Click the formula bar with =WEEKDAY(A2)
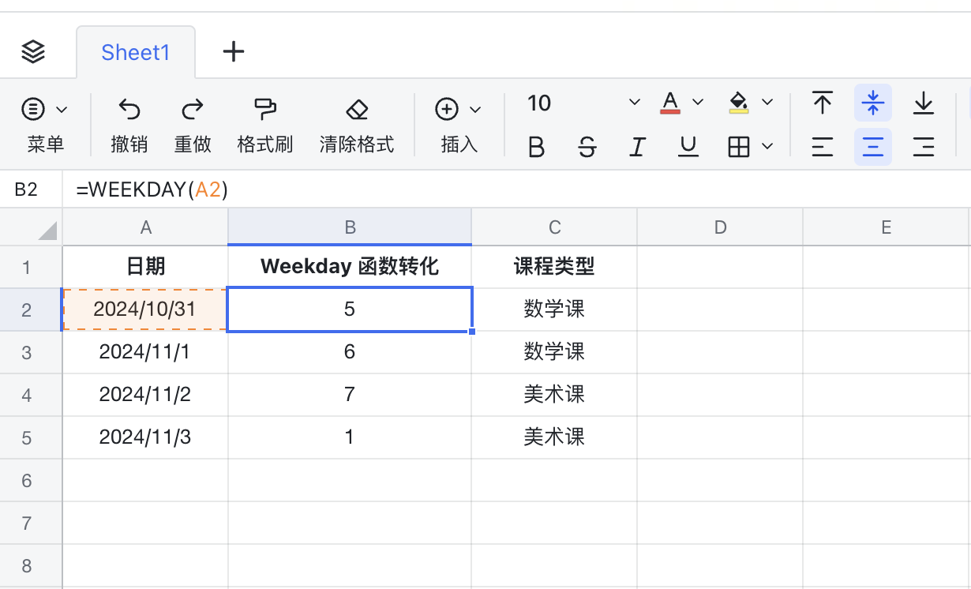 [x=517, y=189]
